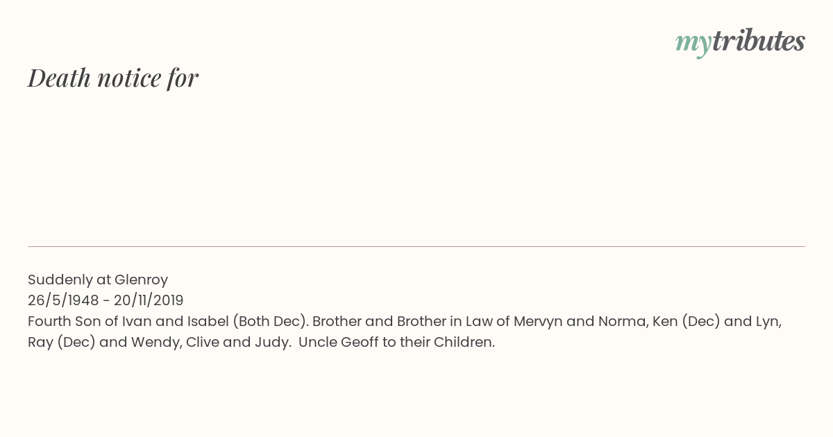The height and width of the screenshot is (437, 833).
Task: Click the "Suddenly at Glenroy" line
Action: [x=98, y=280]
